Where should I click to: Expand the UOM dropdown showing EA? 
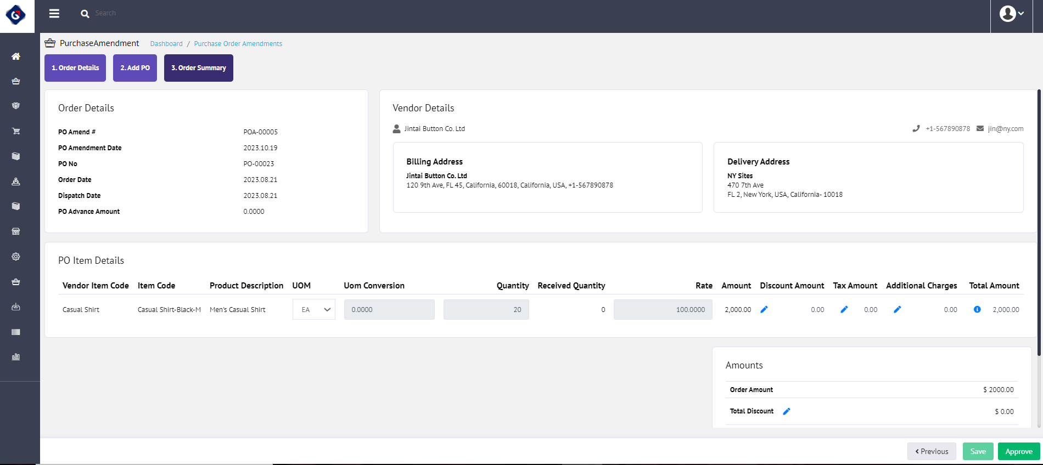[314, 310]
